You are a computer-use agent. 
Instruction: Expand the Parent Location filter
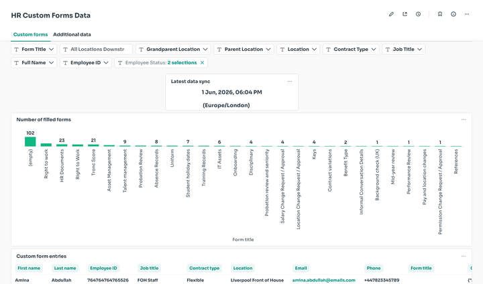tap(244, 49)
